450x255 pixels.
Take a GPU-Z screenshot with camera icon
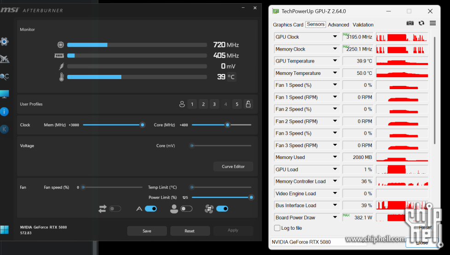point(410,23)
